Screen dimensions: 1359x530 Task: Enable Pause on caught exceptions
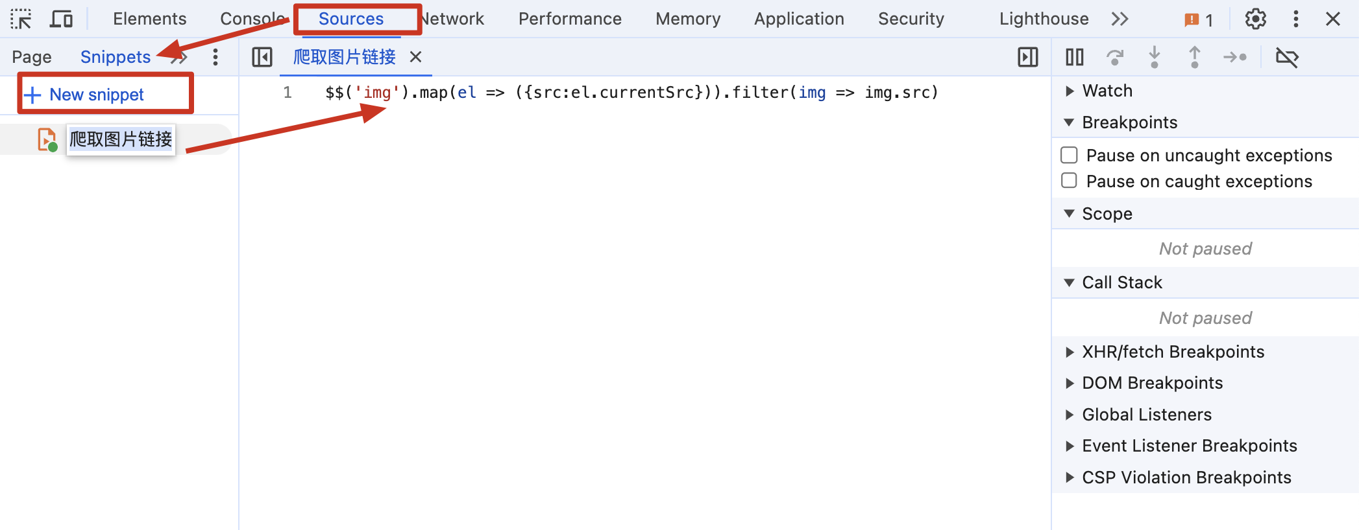click(1069, 181)
